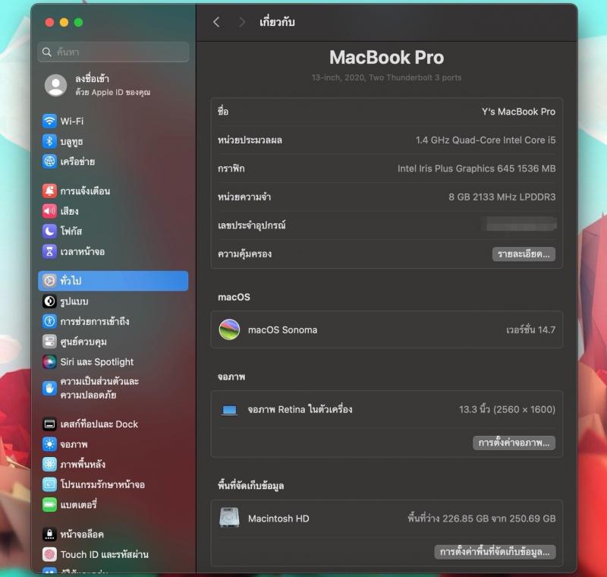This screenshot has width=607, height=577.
Task: Click the Touch ID และรหัสผ่าน fingerprint icon
Action: (49, 554)
